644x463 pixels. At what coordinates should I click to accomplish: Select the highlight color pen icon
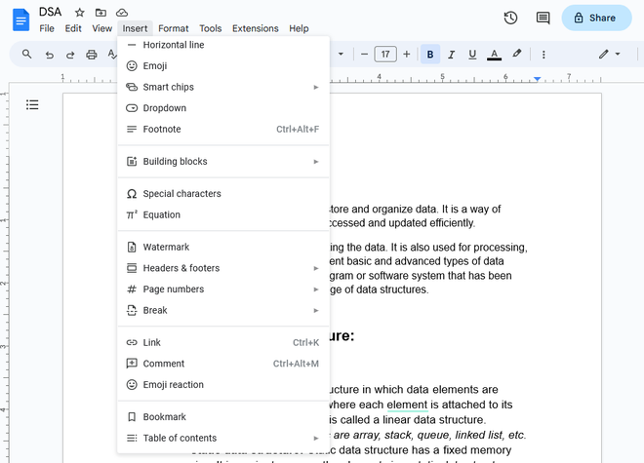(517, 54)
